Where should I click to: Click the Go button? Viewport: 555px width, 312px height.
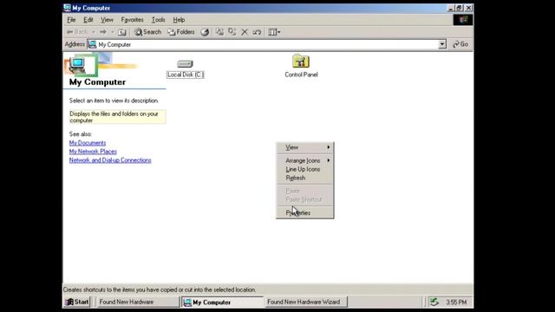[x=460, y=44]
